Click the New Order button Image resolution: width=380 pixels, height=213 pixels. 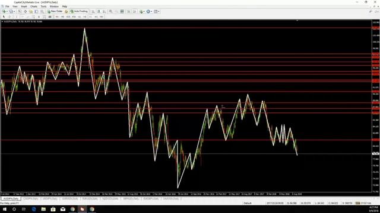point(55,11)
